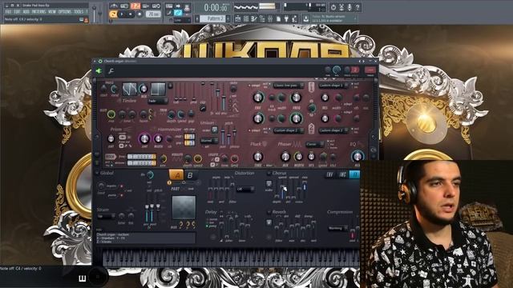The image size is (513, 288).
Task: Open the Classic low pass filter type dropdown
Action: [x=289, y=86]
